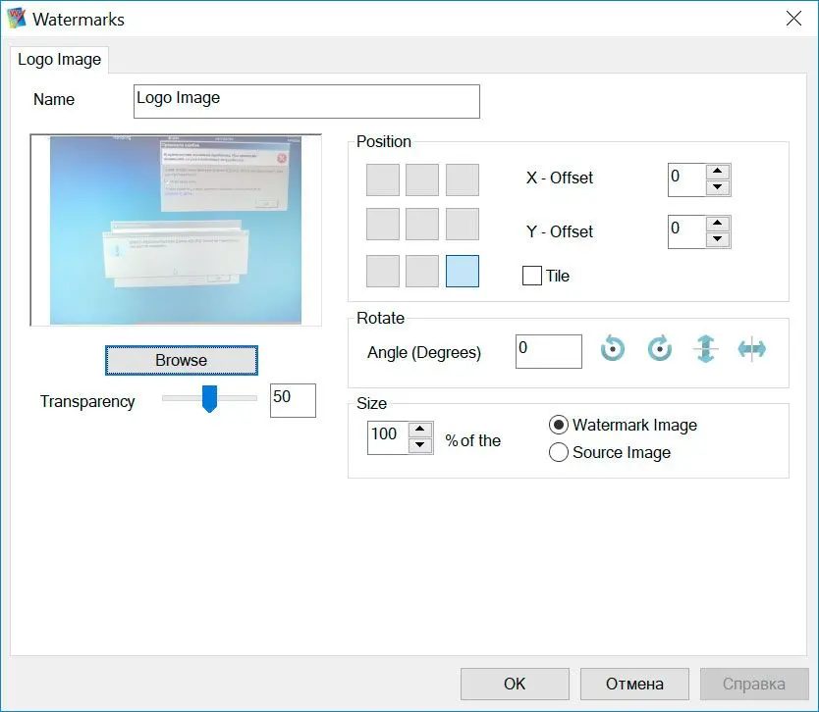Choose Watermark Image size option
This screenshot has width=819, height=712.
559,425
